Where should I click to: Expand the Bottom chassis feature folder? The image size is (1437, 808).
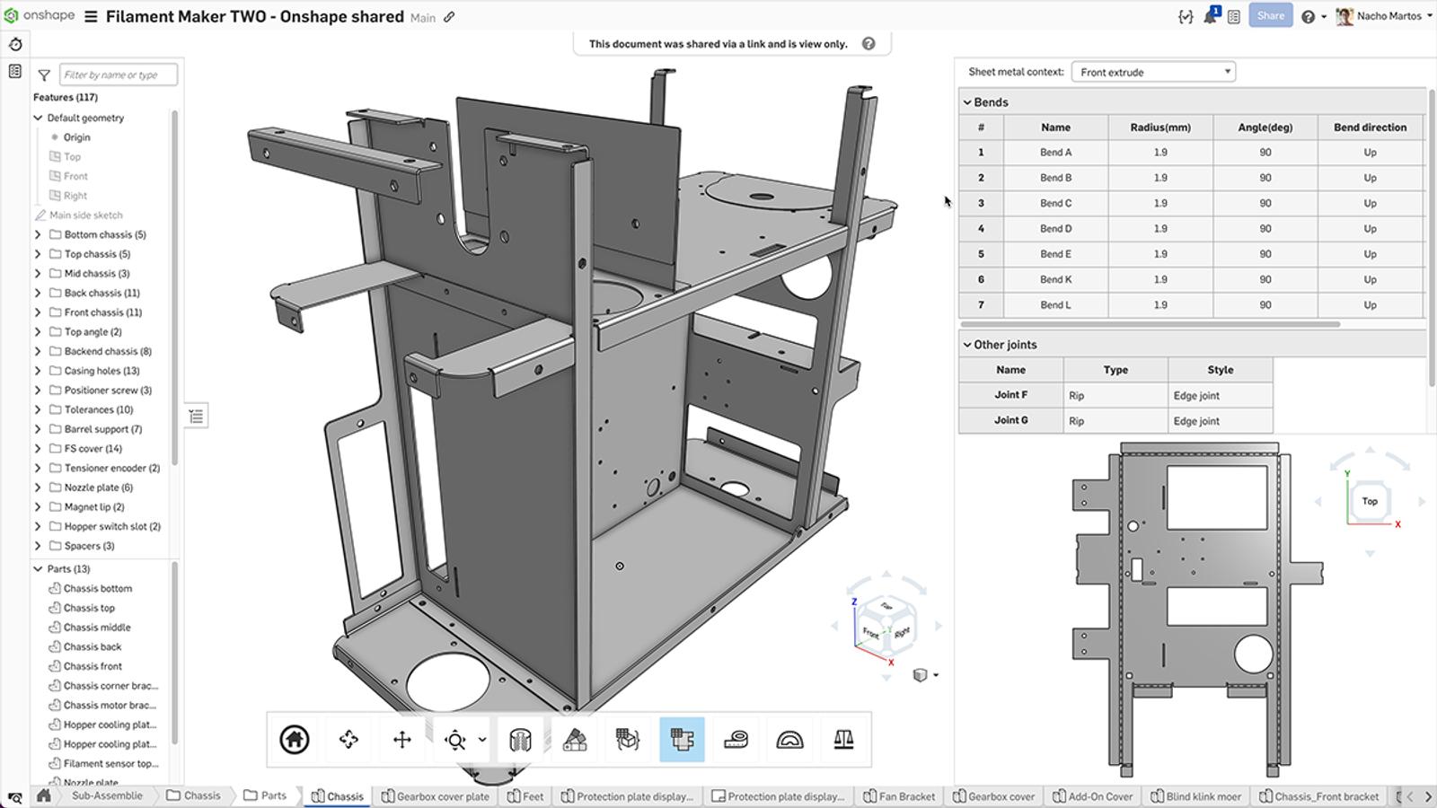(x=37, y=234)
